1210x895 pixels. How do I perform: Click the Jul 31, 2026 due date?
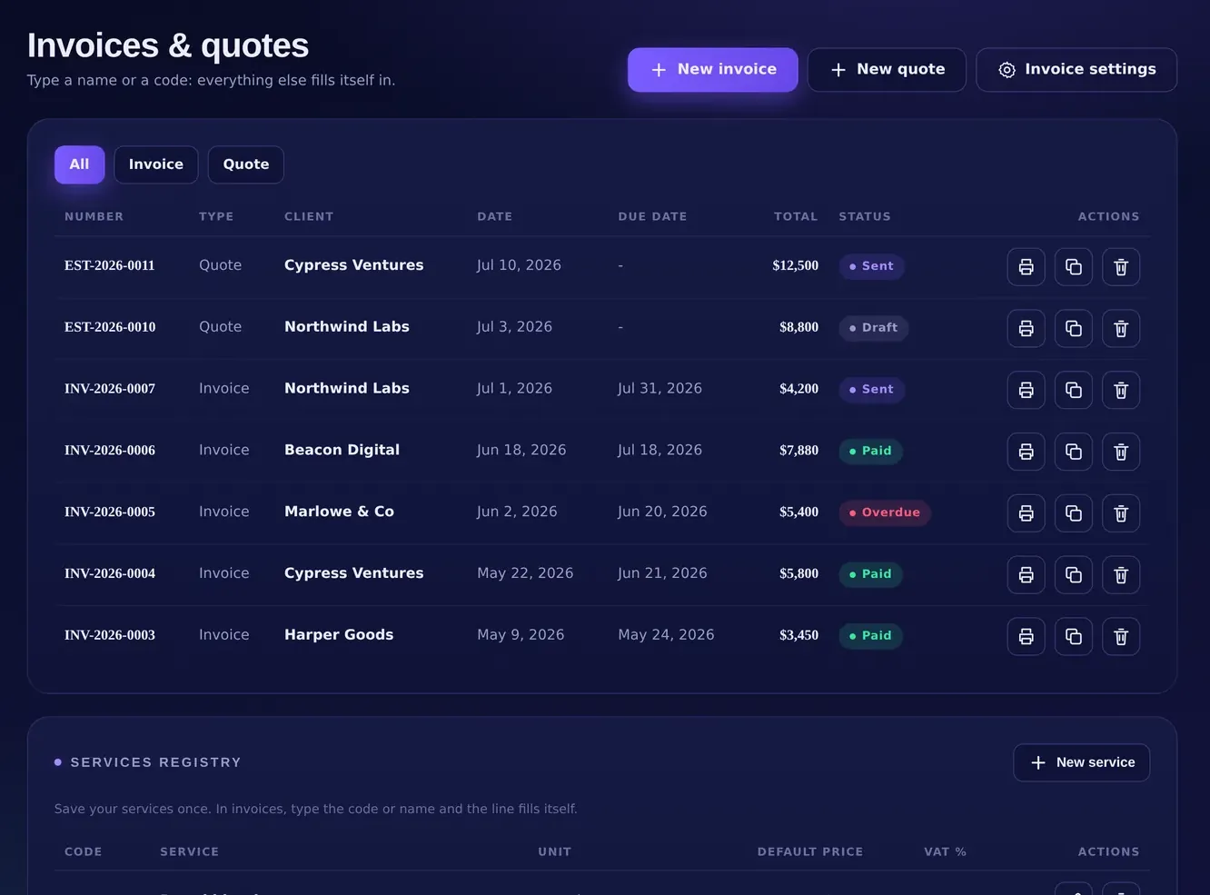click(x=660, y=389)
